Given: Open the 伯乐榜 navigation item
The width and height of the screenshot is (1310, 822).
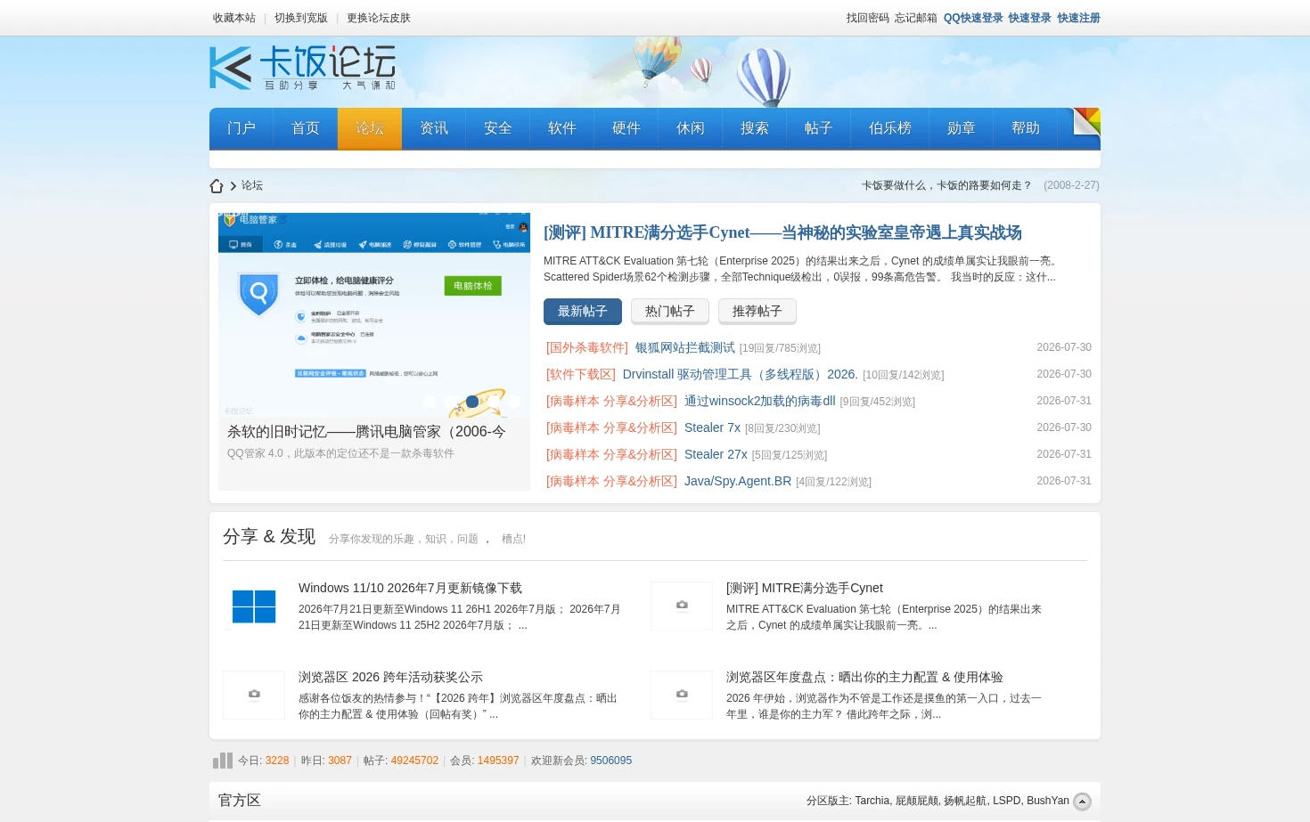Looking at the screenshot, I should click(x=890, y=128).
